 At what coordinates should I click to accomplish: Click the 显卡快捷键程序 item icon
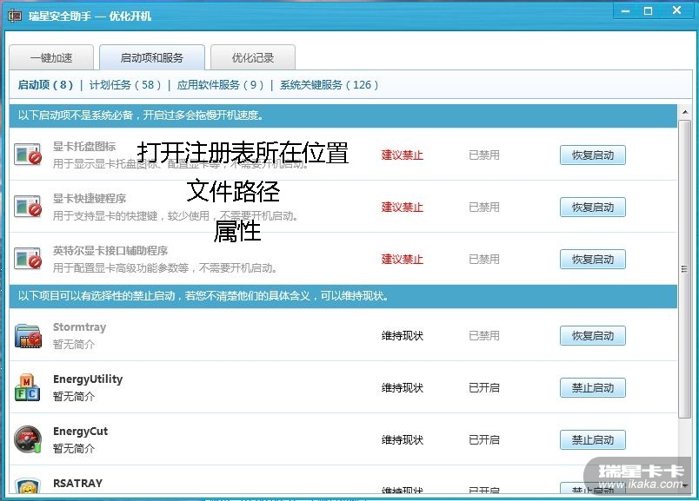28,207
